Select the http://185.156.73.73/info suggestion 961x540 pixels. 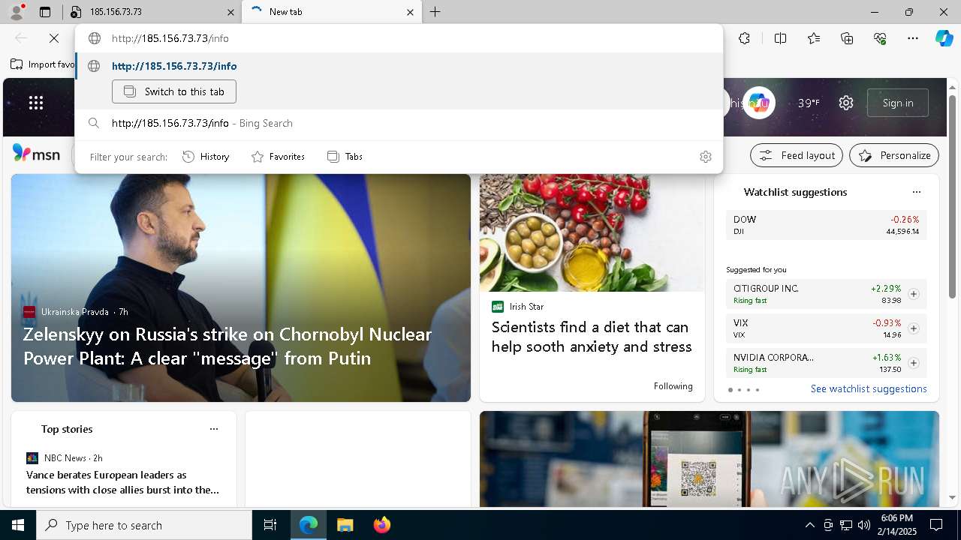pyautogui.click(x=399, y=66)
